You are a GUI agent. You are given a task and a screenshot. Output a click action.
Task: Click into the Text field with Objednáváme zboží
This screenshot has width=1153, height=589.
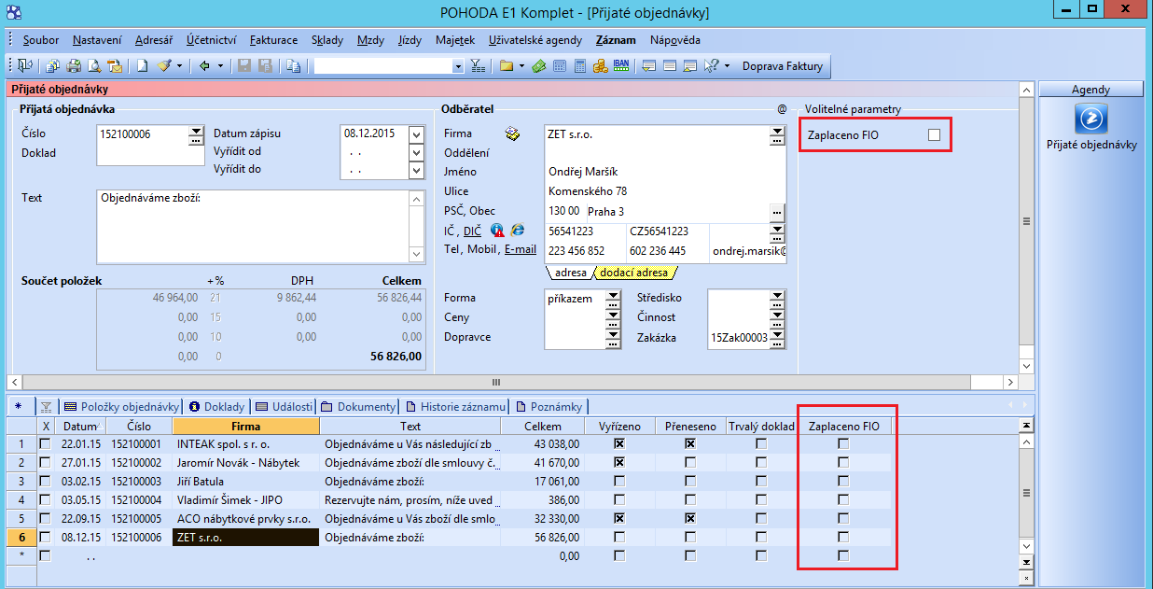(x=252, y=227)
